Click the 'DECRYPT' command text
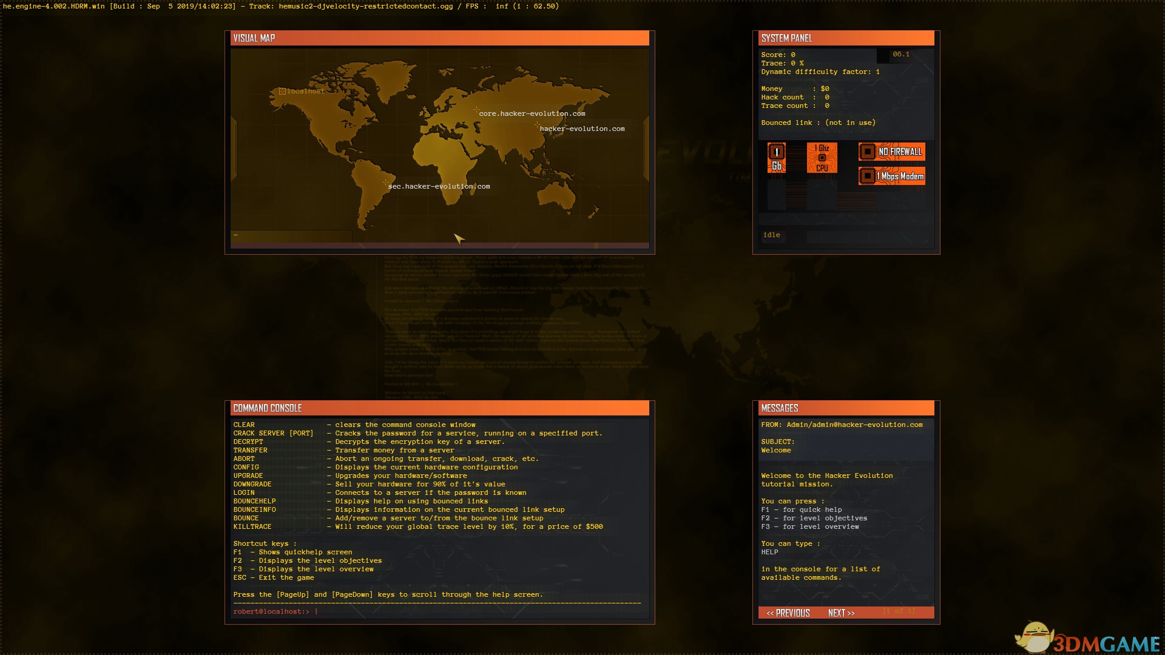This screenshot has height=655, width=1165. 248,442
